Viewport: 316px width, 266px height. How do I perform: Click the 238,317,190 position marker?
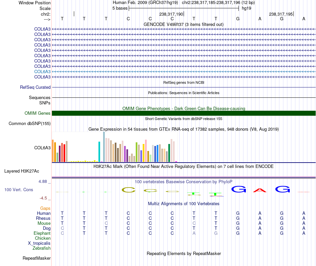pos(171,14)
